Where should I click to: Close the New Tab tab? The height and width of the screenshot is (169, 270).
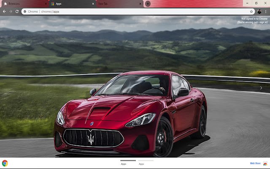pos(140,4)
